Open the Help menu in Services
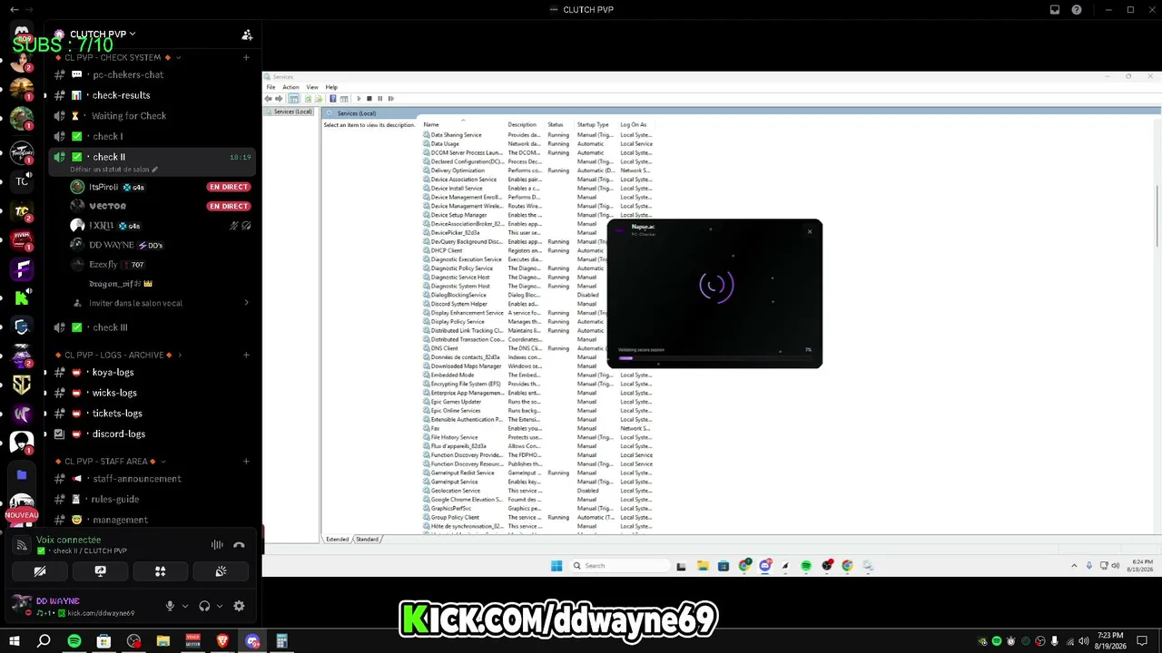1162x653 pixels. pyautogui.click(x=331, y=87)
